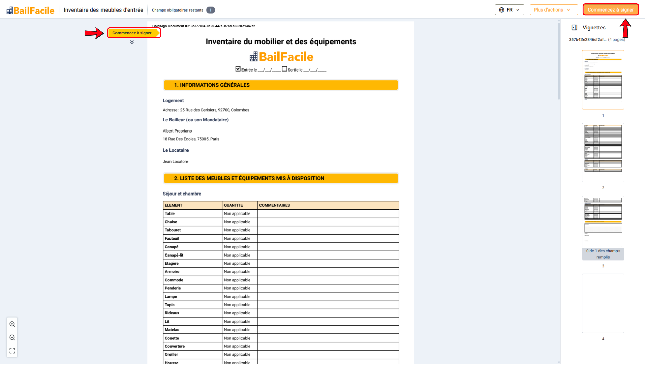
Task: Click the document title Inventaire des meubles d'entrée
Action: [103, 10]
